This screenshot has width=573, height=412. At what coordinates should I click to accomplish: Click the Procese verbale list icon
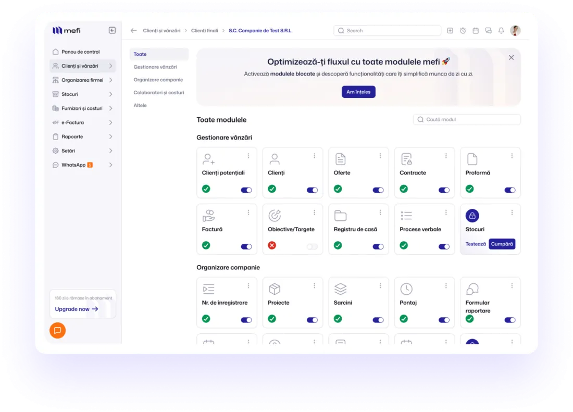click(x=406, y=216)
